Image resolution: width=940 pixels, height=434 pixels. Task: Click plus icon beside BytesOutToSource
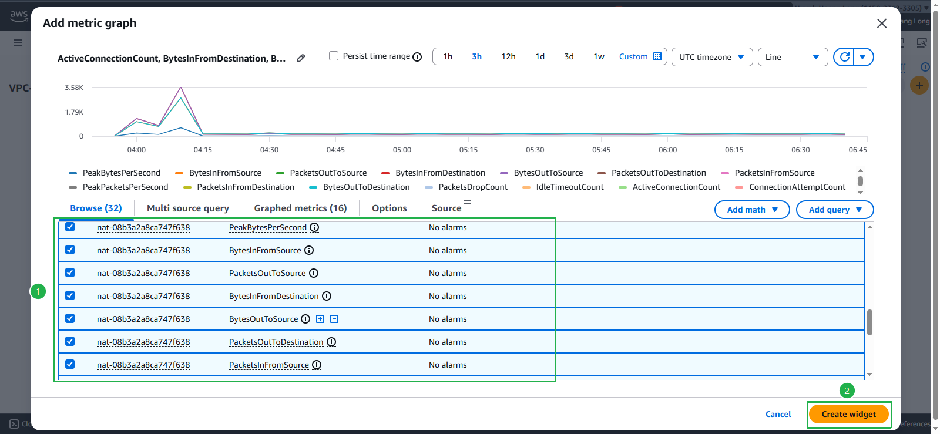pyautogui.click(x=320, y=319)
